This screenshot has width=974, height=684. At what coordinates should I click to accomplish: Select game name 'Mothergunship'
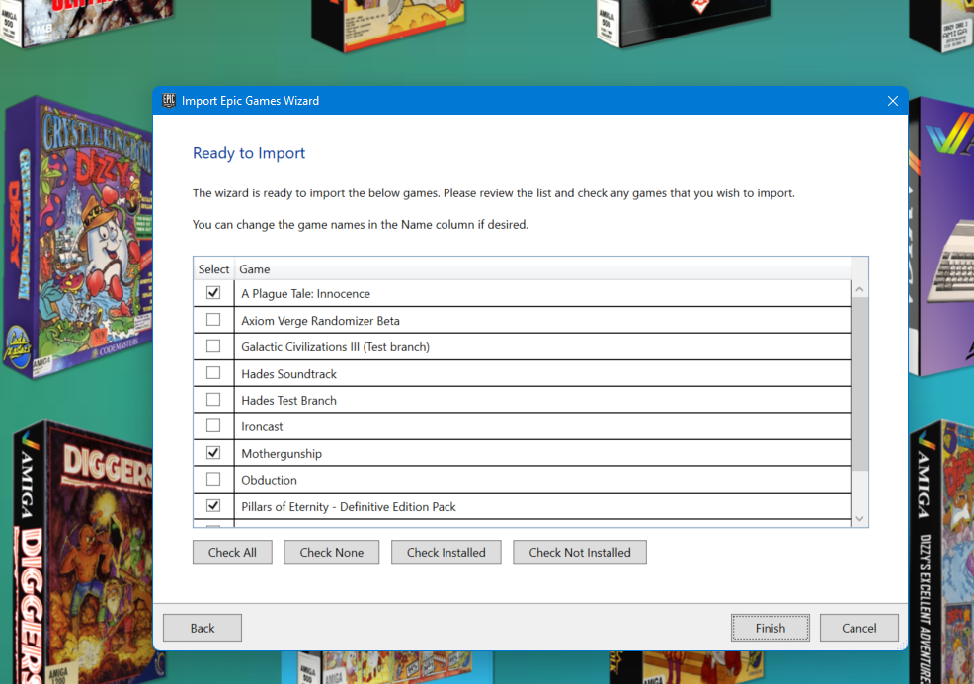[x=282, y=454]
